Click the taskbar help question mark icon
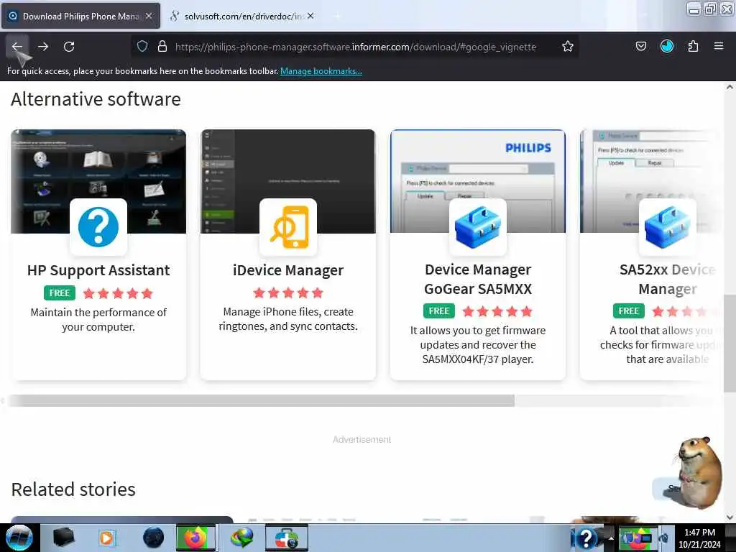This screenshot has width=736, height=552. point(586,538)
